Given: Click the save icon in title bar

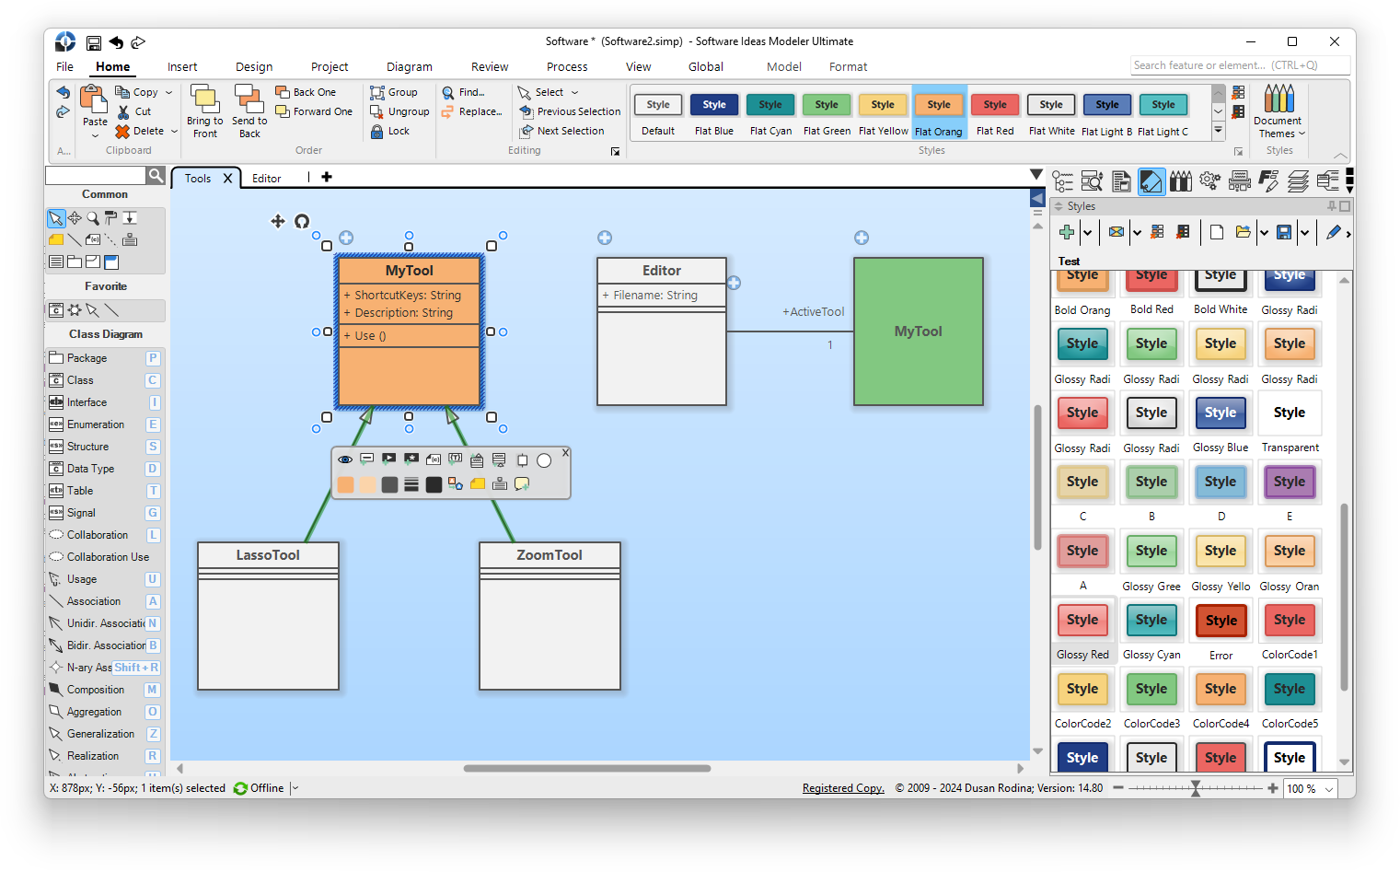Looking at the screenshot, I should point(94,42).
